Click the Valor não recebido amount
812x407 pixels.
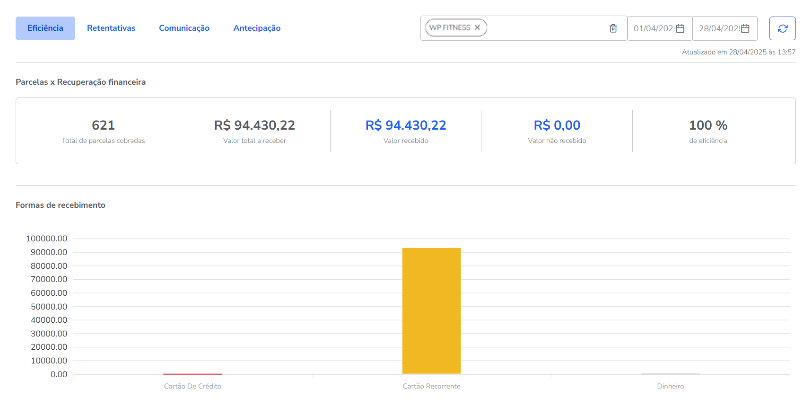tap(557, 125)
